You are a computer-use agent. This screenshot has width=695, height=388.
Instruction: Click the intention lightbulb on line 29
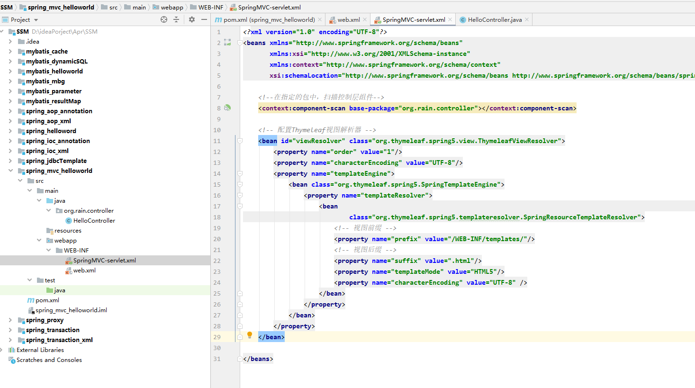pos(250,335)
